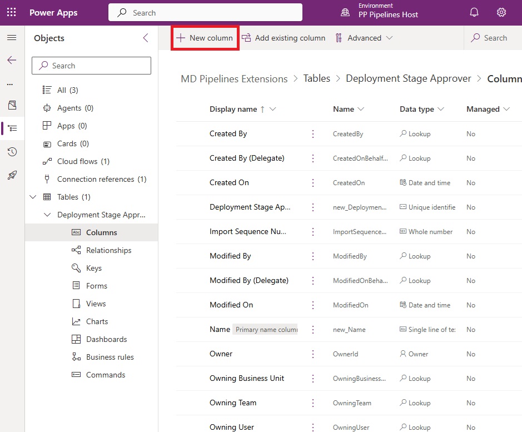Click Add existing column button
This screenshot has width=522, height=432.
point(284,38)
